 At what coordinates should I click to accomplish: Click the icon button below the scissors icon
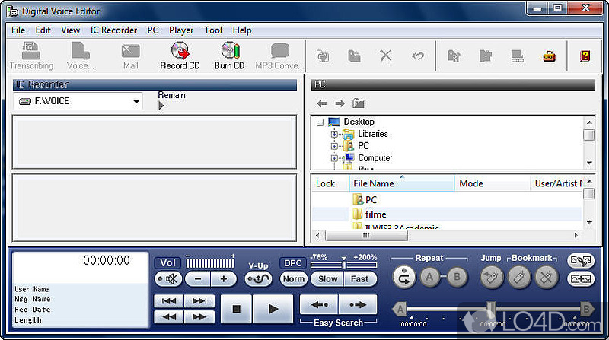[581, 278]
